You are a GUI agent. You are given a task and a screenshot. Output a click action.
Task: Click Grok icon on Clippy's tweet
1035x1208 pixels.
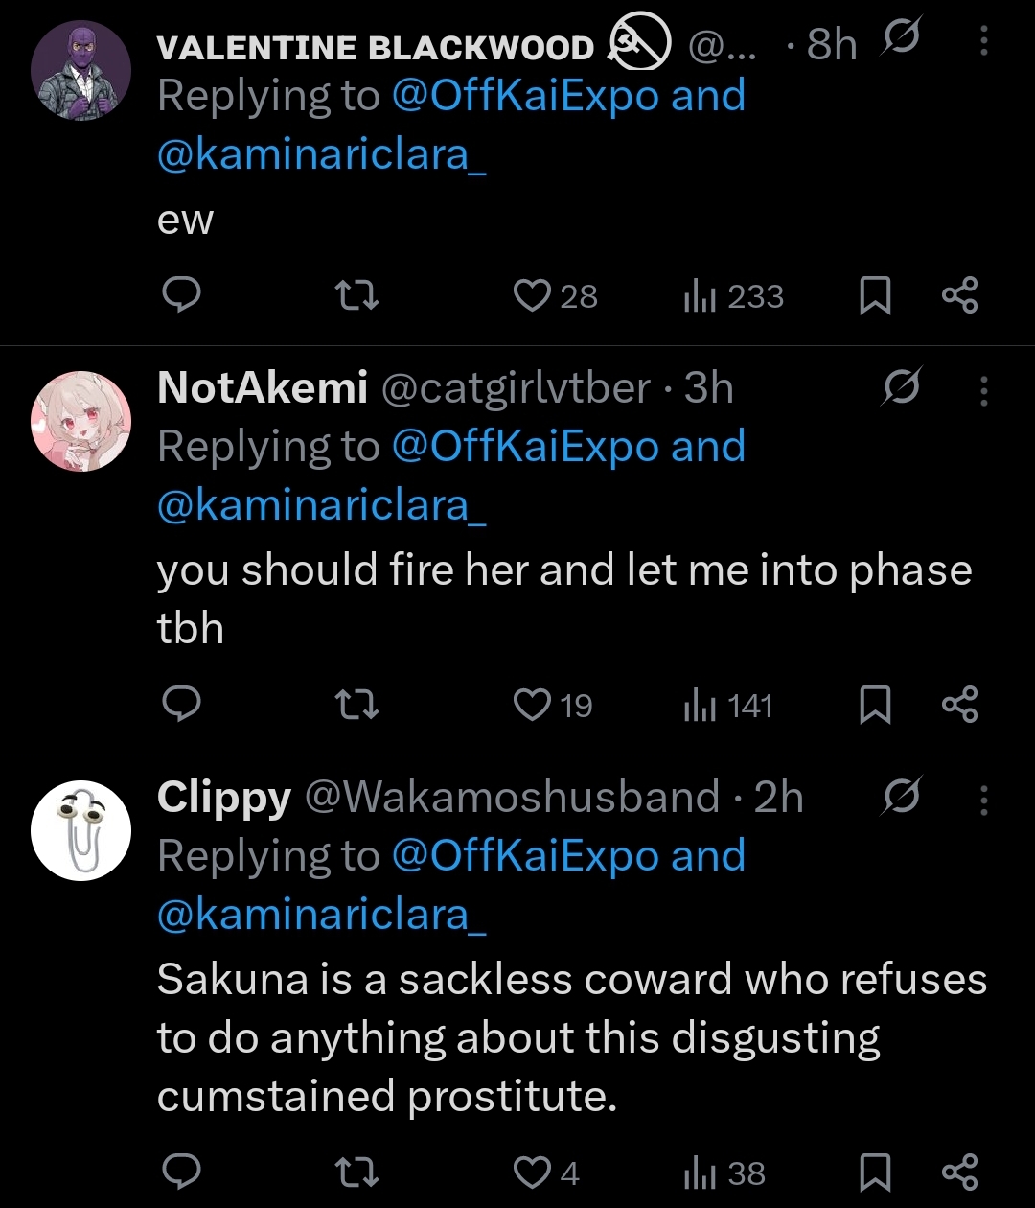[x=901, y=798]
